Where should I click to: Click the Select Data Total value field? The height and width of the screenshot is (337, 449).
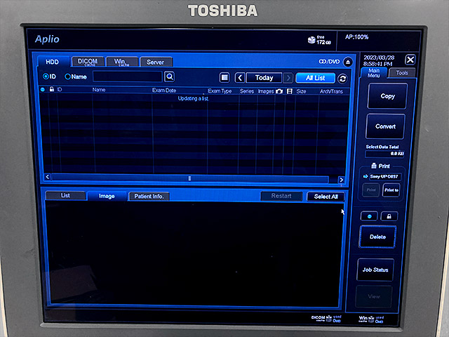click(x=384, y=154)
